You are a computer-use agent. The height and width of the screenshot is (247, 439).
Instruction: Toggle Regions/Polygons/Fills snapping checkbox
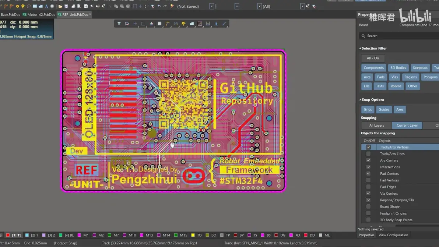[x=368, y=200]
